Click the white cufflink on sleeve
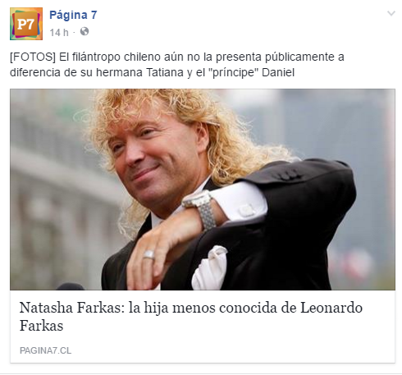The image size is (402, 375). pos(246,211)
